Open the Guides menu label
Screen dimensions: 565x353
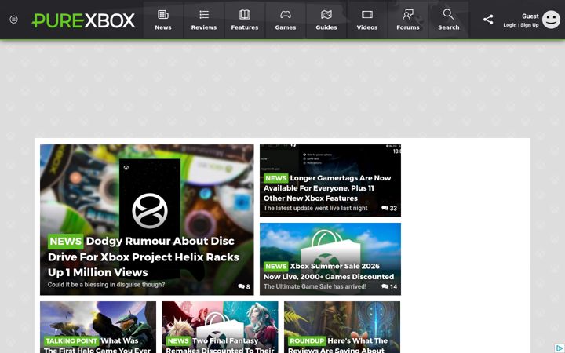326,27
